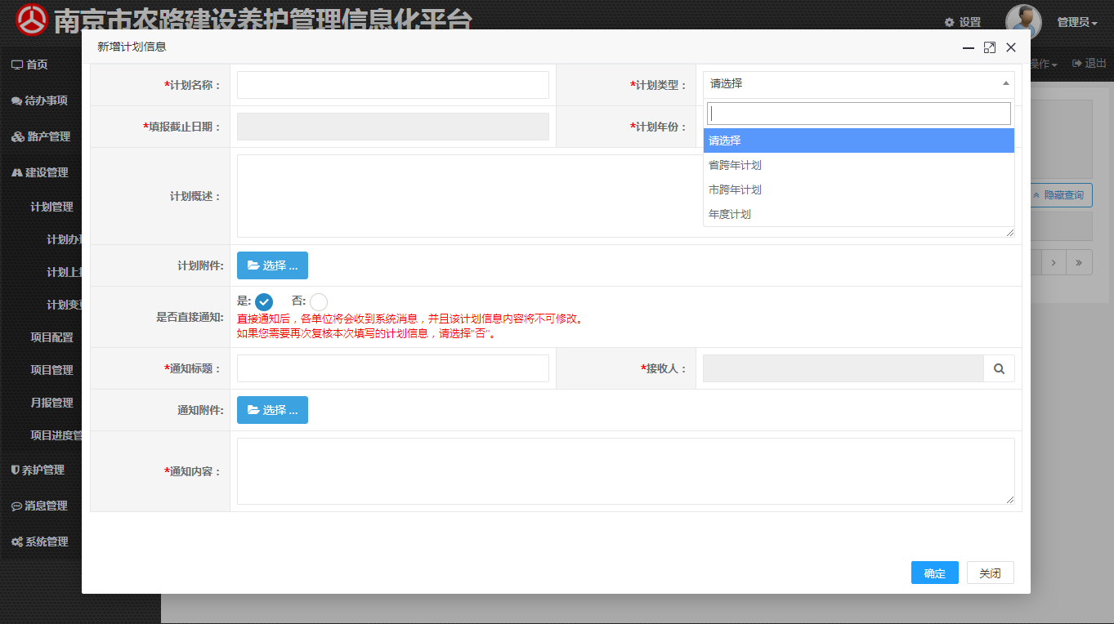Maximize the 新增计划信息 dialog
This screenshot has width=1114, height=624.
coord(990,47)
